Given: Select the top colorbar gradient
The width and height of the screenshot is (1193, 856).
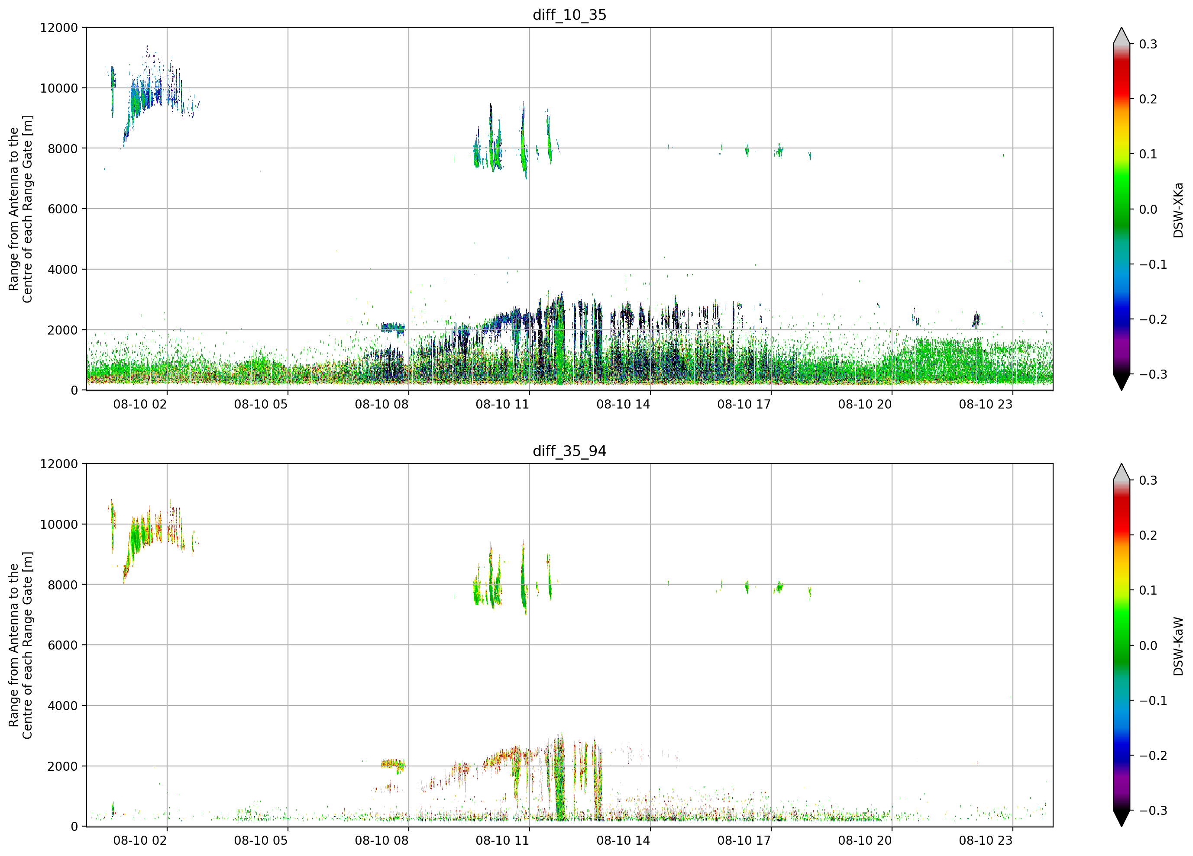Looking at the screenshot, I should coord(1122,209).
